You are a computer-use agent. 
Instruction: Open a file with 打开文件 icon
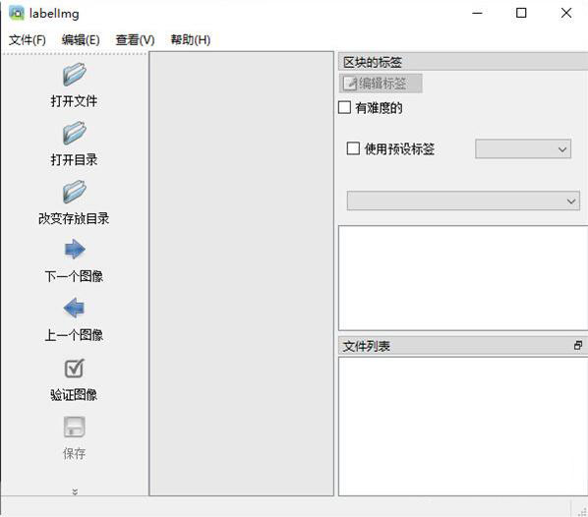click(x=75, y=74)
